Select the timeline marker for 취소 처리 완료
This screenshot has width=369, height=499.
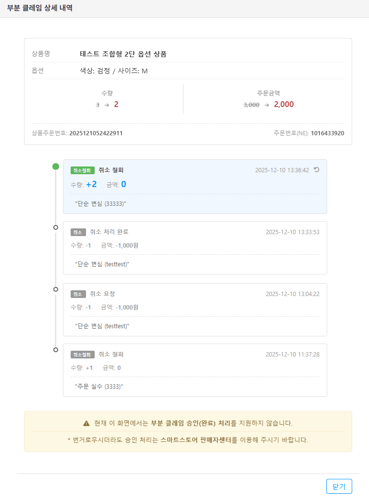pos(56,227)
